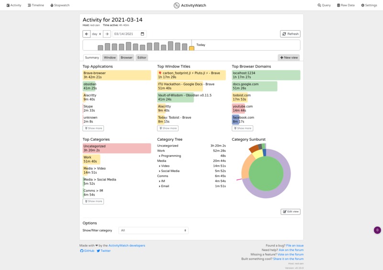Expand Social Media in Category Tree
Image resolution: width=383 pixels, height=270 pixels.
(x=169, y=171)
